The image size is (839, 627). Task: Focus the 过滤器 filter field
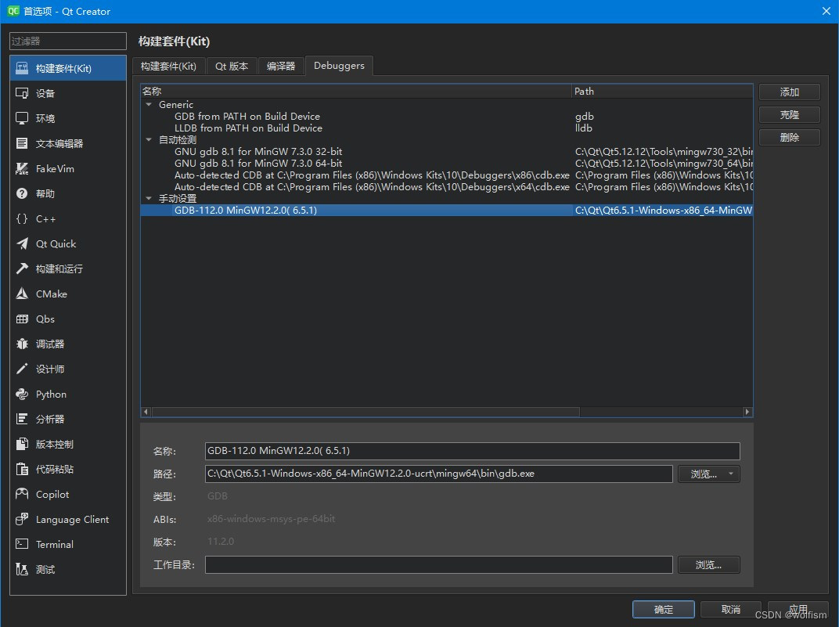click(x=68, y=41)
